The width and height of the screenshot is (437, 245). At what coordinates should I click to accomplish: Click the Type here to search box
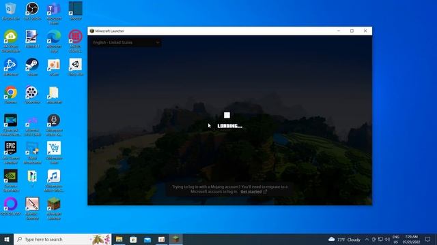(x=62, y=239)
